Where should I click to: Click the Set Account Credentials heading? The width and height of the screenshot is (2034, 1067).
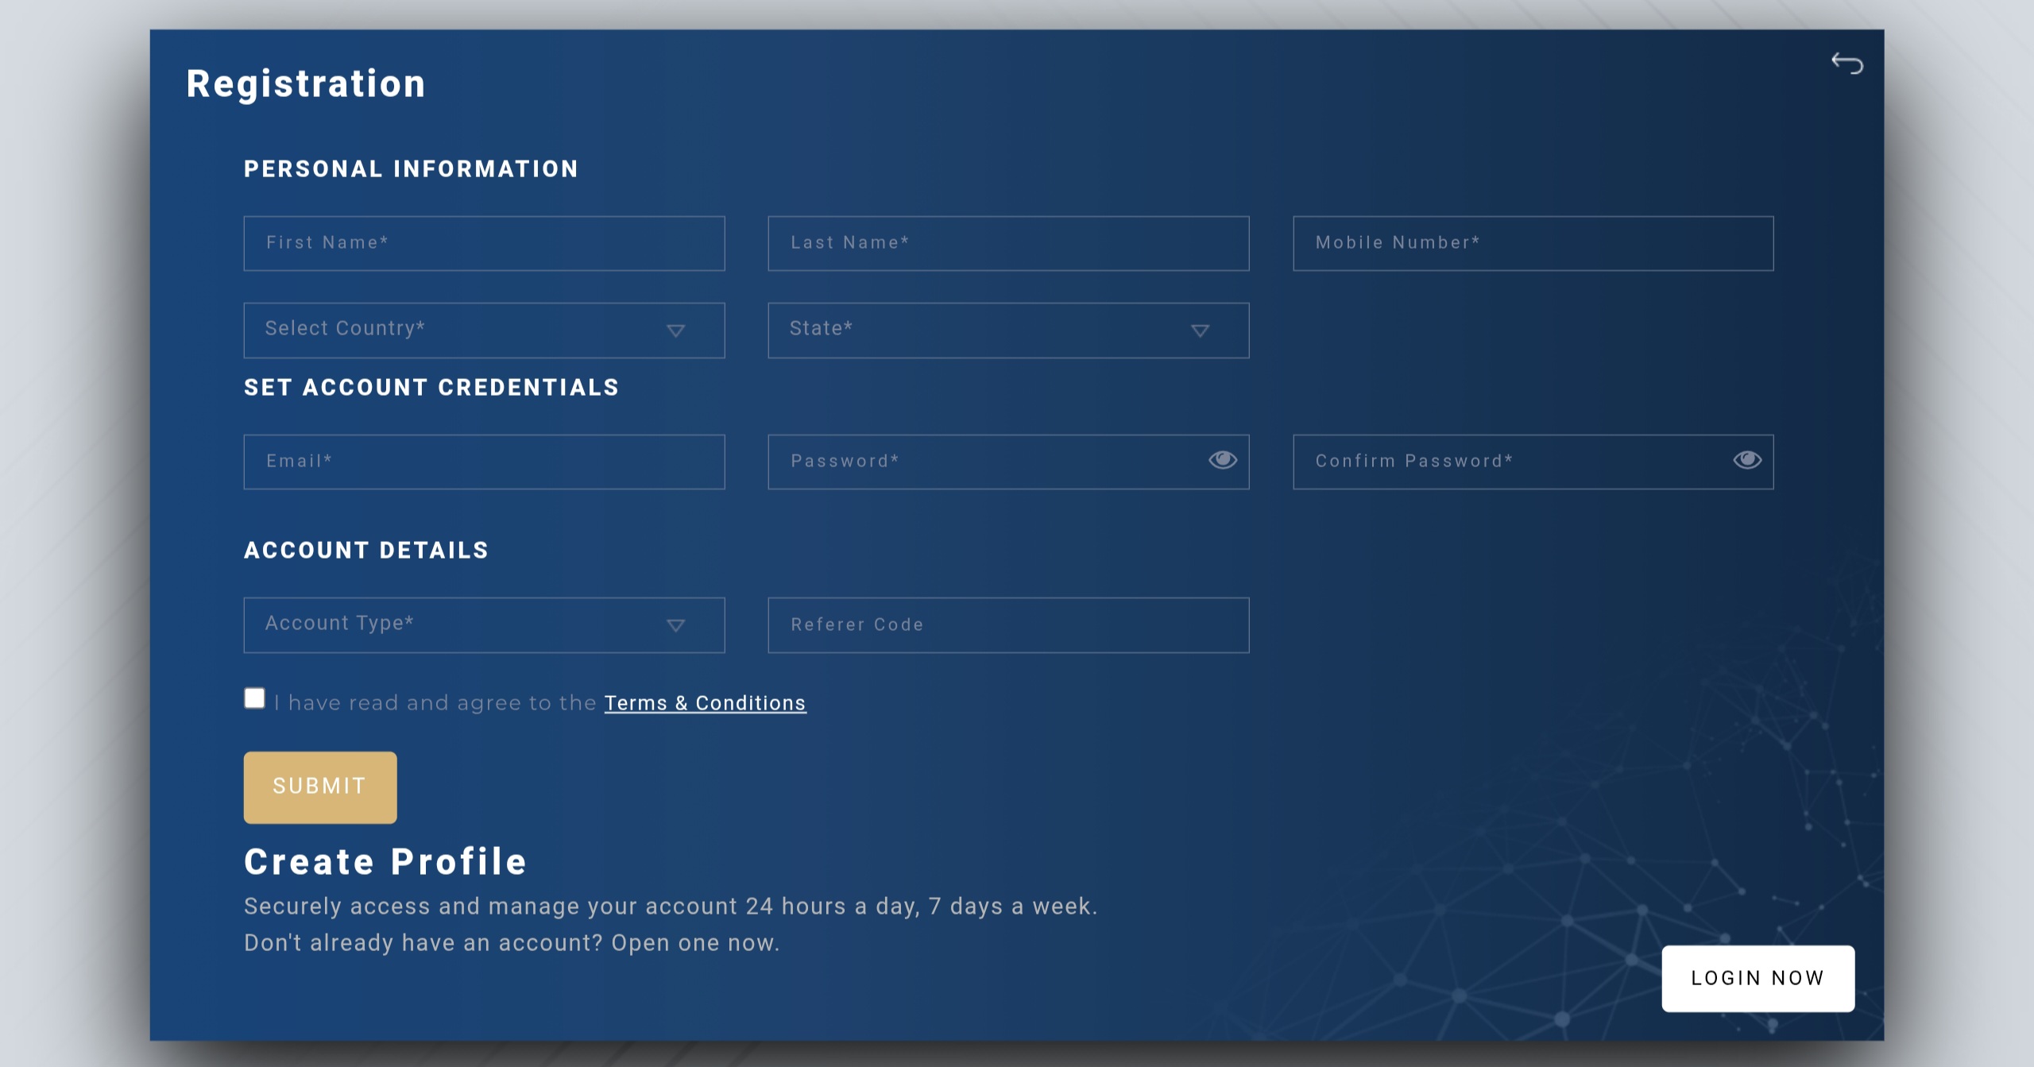(x=431, y=387)
